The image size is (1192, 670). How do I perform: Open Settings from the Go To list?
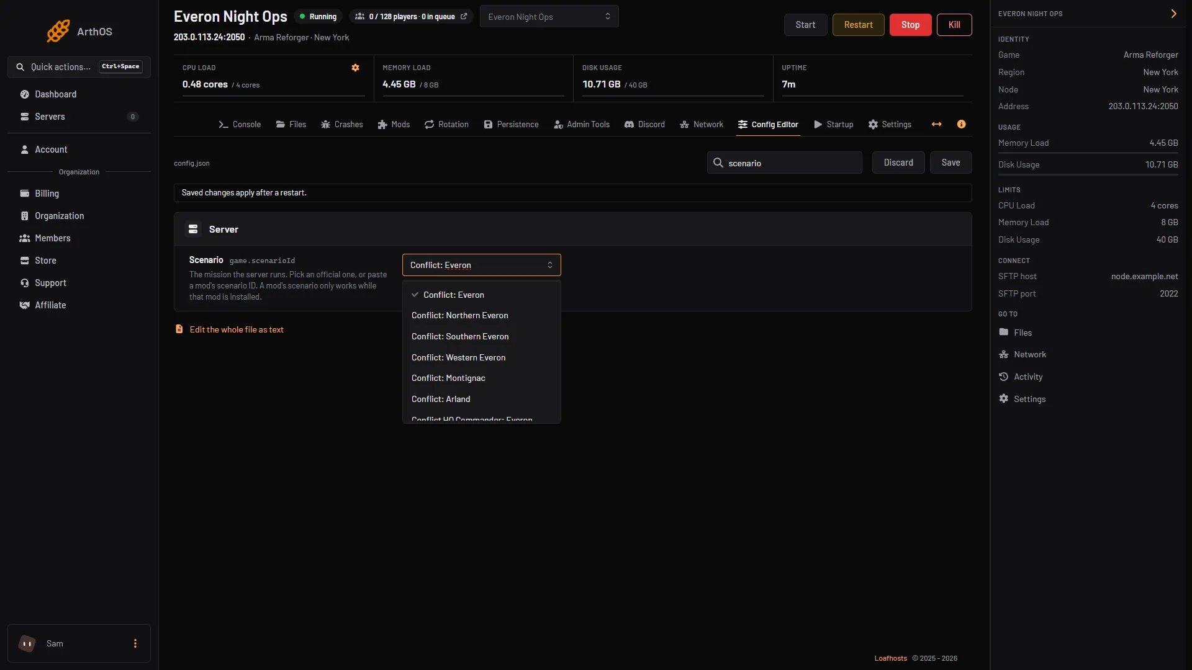click(x=1022, y=399)
